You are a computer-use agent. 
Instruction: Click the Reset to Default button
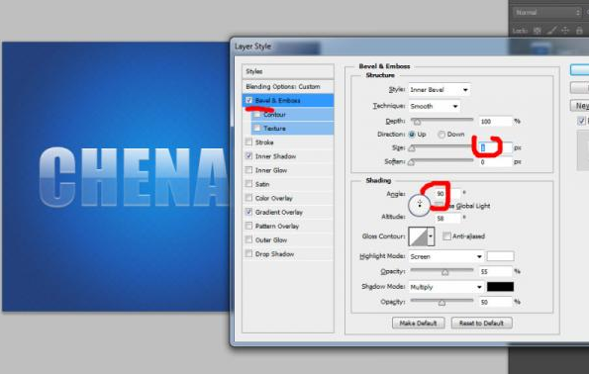tap(481, 323)
